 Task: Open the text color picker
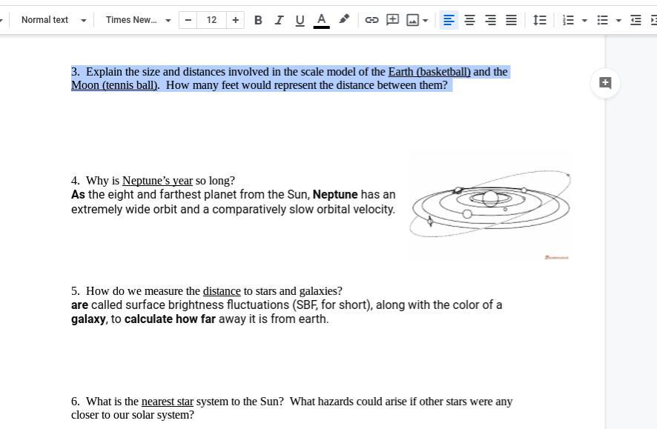pos(321,20)
